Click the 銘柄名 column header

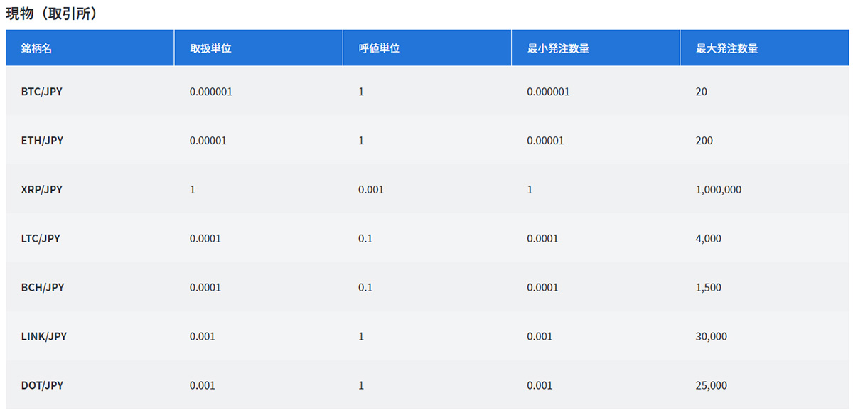coord(90,48)
